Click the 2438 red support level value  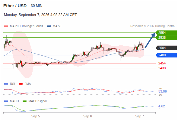162,68
